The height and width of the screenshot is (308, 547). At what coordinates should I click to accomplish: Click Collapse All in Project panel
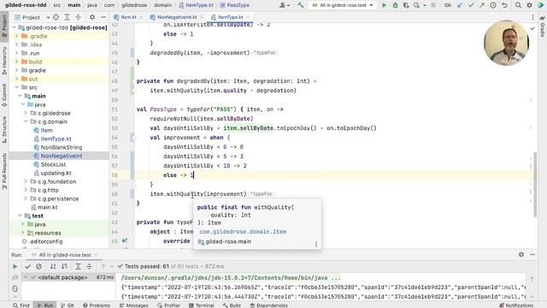78,17
